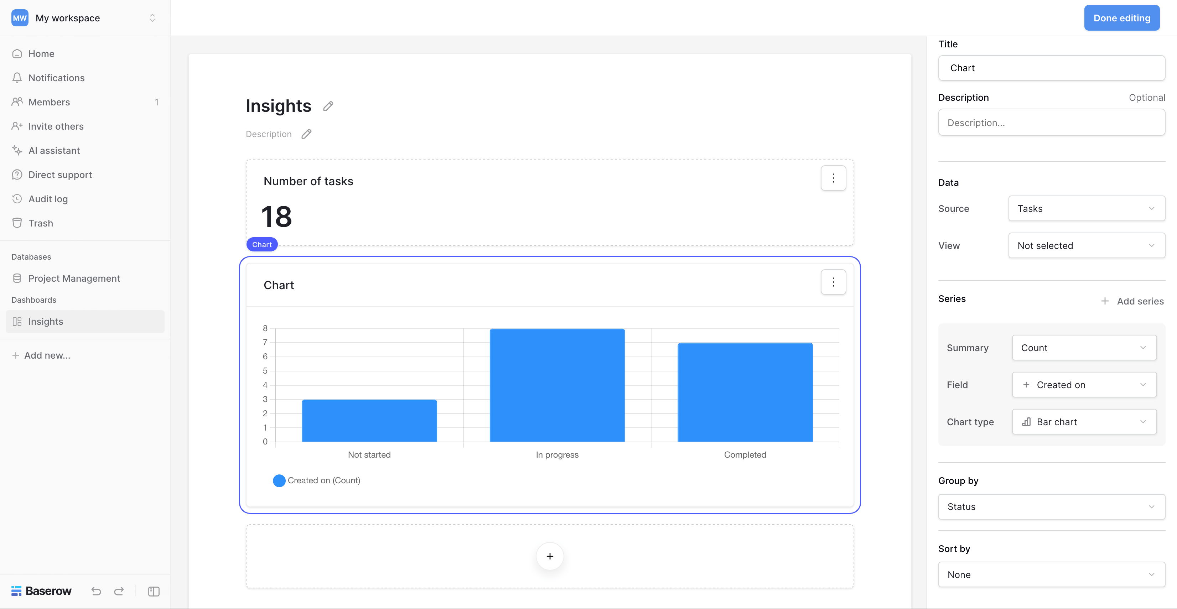This screenshot has width=1177, height=609.
Task: Edit the Insights dashboard title with pencil icon
Action: pyautogui.click(x=328, y=105)
